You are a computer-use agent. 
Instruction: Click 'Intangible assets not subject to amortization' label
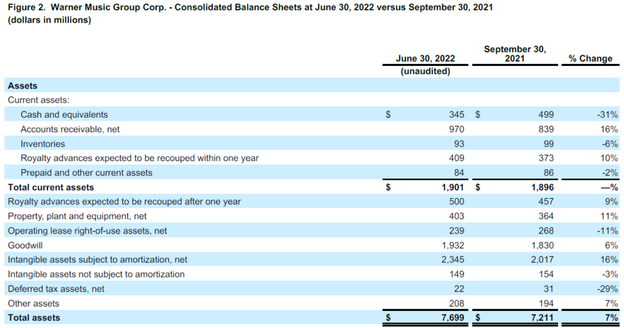pyautogui.click(x=96, y=274)
